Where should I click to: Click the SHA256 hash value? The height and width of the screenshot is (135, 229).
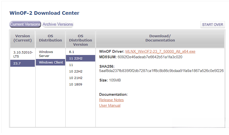161,71
